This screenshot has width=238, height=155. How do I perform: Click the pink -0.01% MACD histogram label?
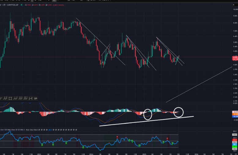235,112
